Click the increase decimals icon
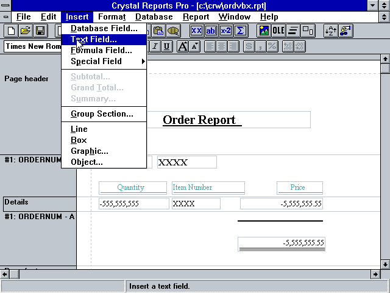 [x=288, y=46]
